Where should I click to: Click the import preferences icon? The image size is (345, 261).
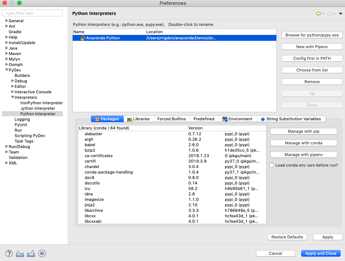click(20, 254)
